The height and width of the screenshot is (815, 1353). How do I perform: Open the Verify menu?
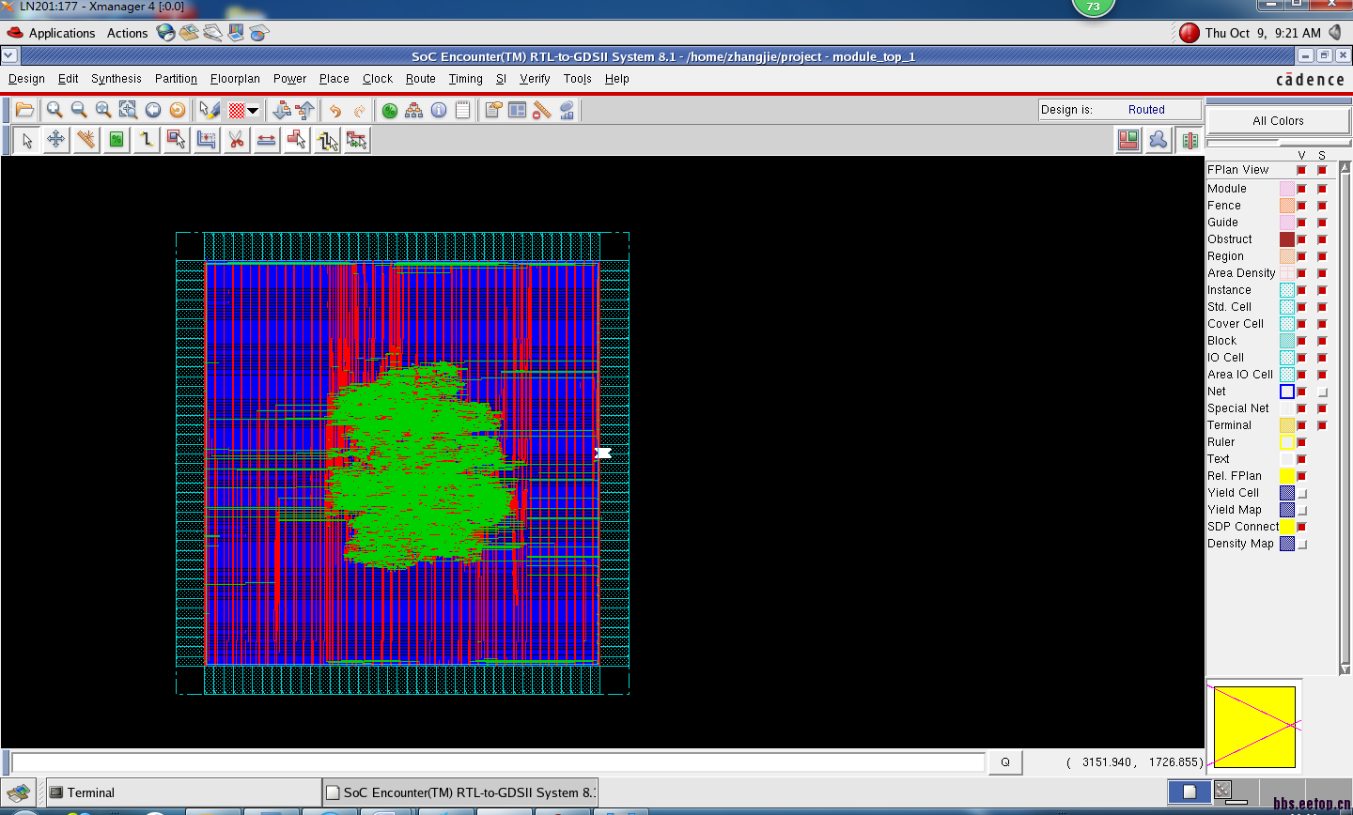pos(535,79)
